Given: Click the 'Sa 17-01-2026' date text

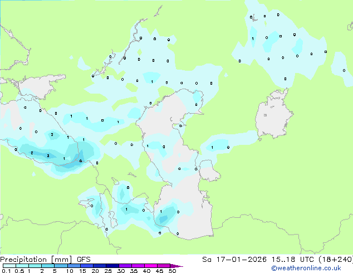Looking at the screenshot, I should (x=234, y=260).
